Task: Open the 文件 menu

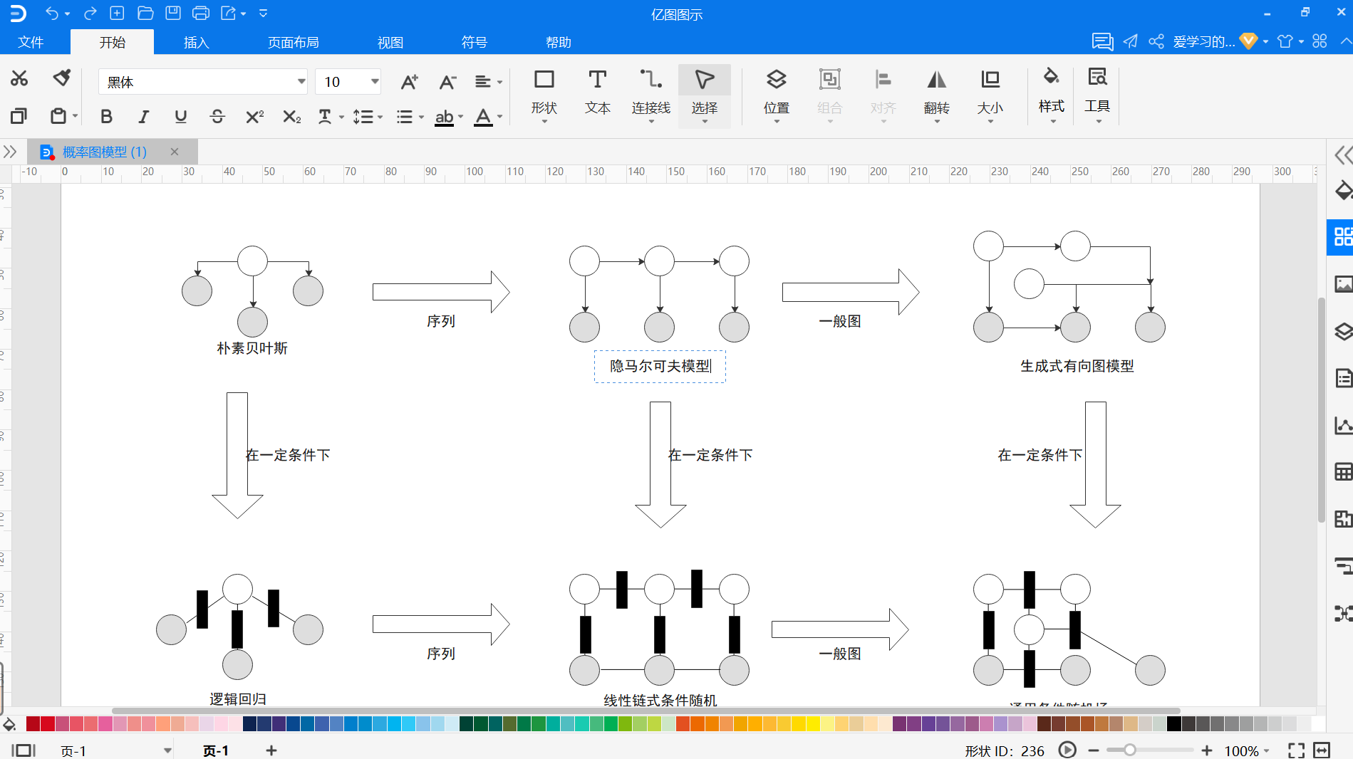Action: (31, 42)
